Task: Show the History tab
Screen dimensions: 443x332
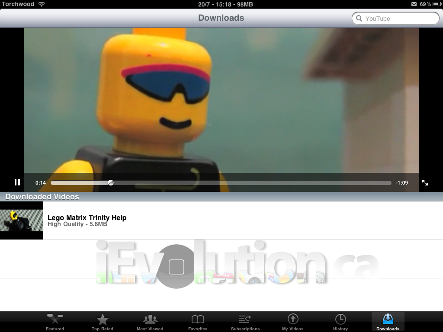Action: 340,322
